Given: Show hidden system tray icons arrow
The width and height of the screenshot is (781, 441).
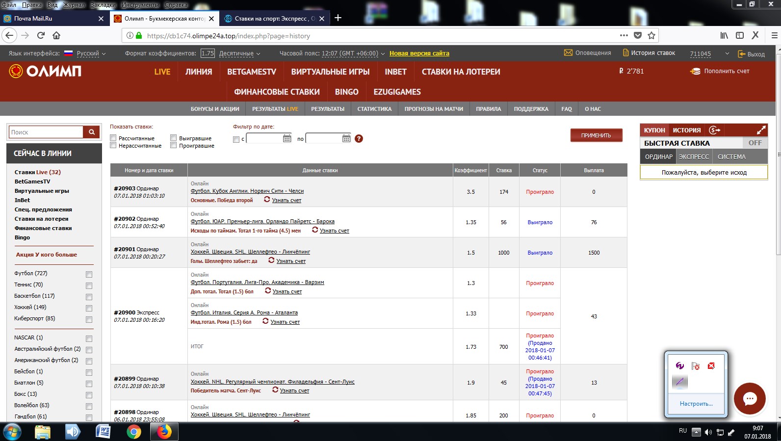Looking at the screenshot, I should [x=696, y=432].
